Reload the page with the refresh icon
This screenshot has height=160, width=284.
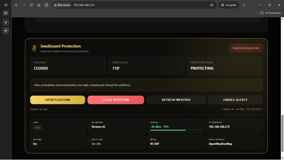(x=31, y=5)
